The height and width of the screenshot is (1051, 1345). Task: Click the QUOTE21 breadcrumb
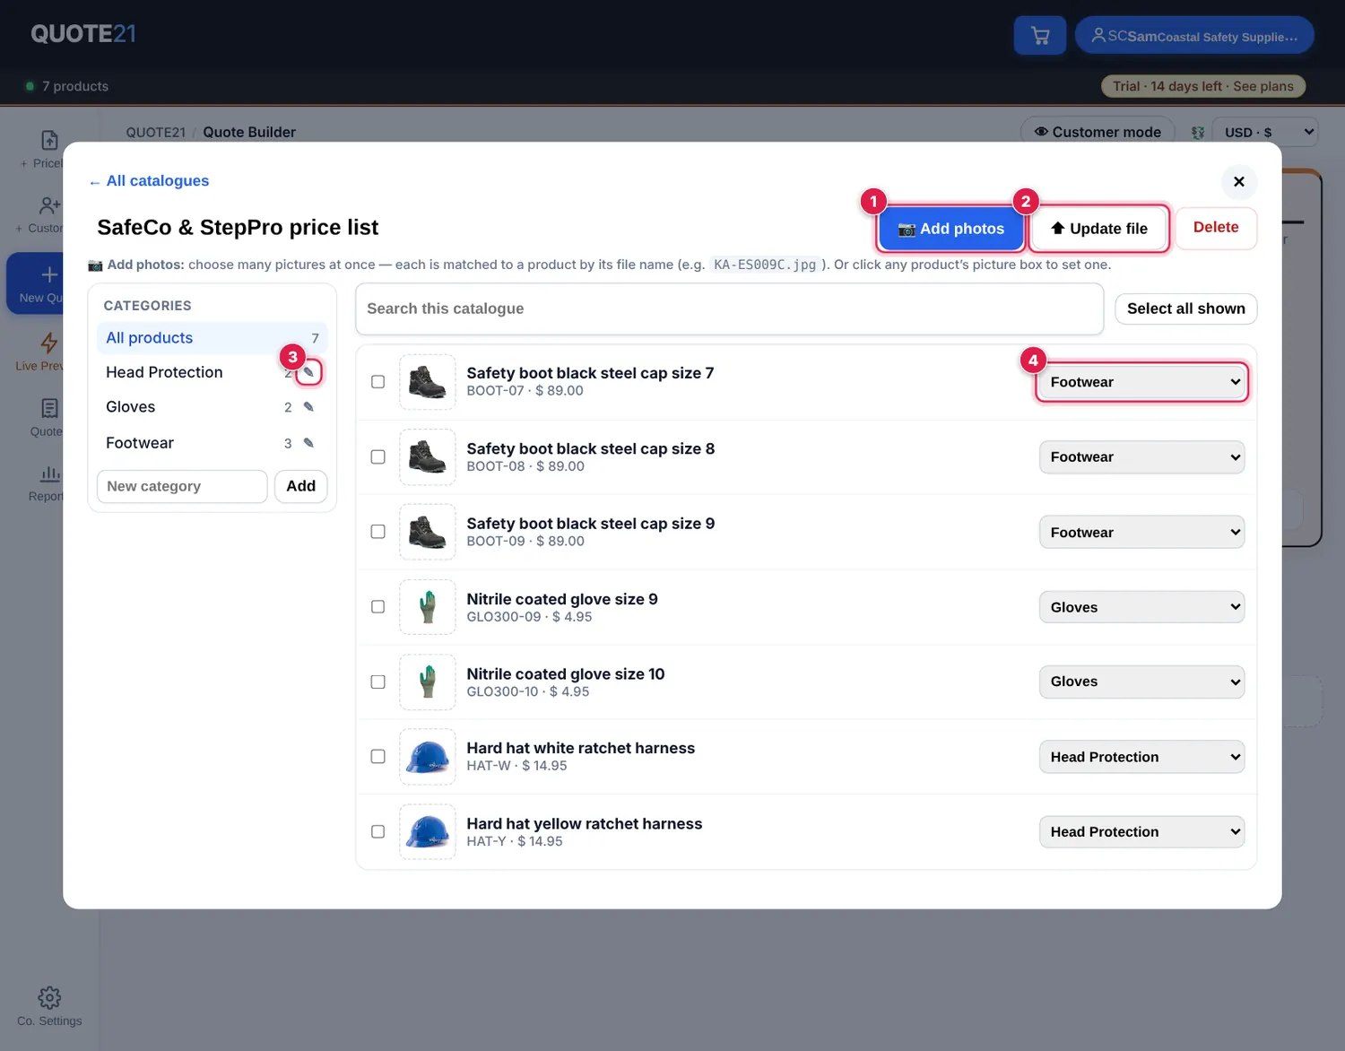(155, 132)
